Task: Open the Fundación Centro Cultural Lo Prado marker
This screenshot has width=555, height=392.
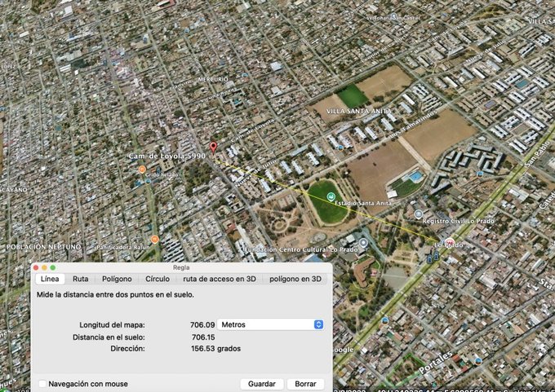Action: click(363, 242)
